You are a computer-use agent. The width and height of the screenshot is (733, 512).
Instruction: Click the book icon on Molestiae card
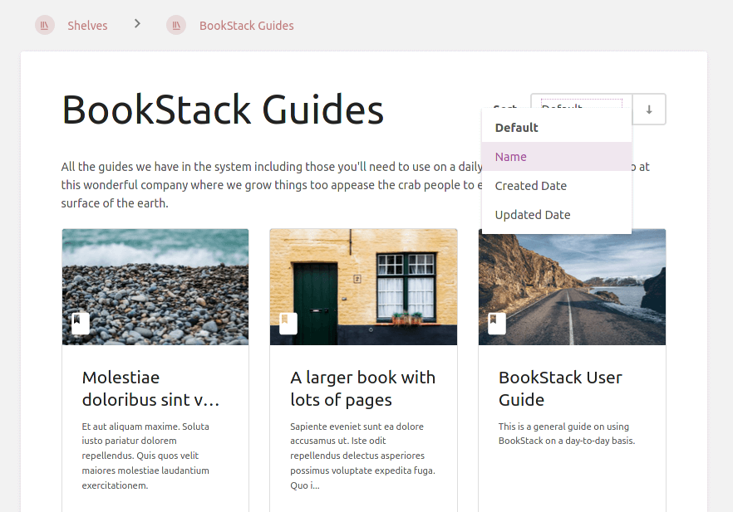tap(81, 324)
